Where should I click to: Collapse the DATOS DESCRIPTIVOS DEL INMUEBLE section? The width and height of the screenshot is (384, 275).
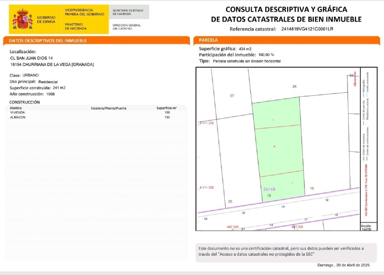click(x=48, y=40)
